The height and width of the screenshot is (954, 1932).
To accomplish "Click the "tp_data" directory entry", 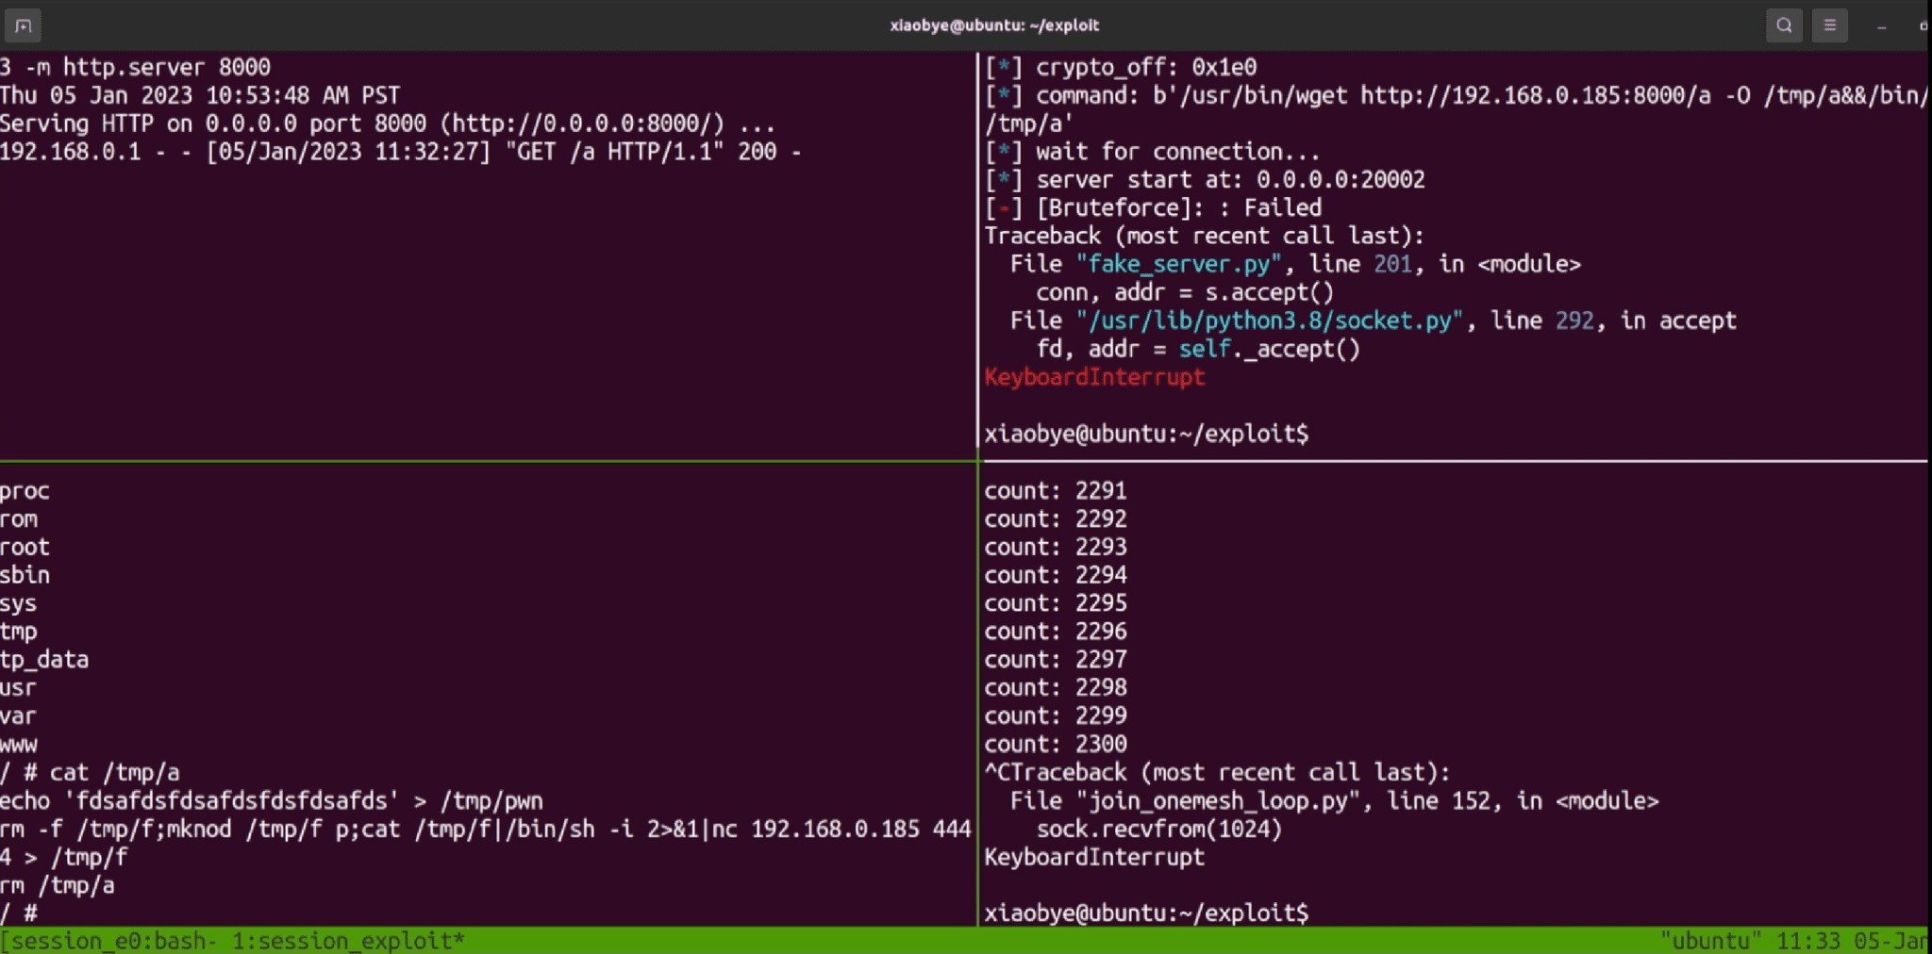I will [44, 660].
